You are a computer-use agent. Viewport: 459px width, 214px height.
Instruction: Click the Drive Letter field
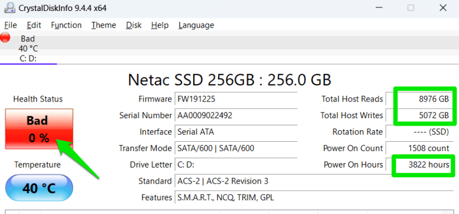(x=236, y=165)
